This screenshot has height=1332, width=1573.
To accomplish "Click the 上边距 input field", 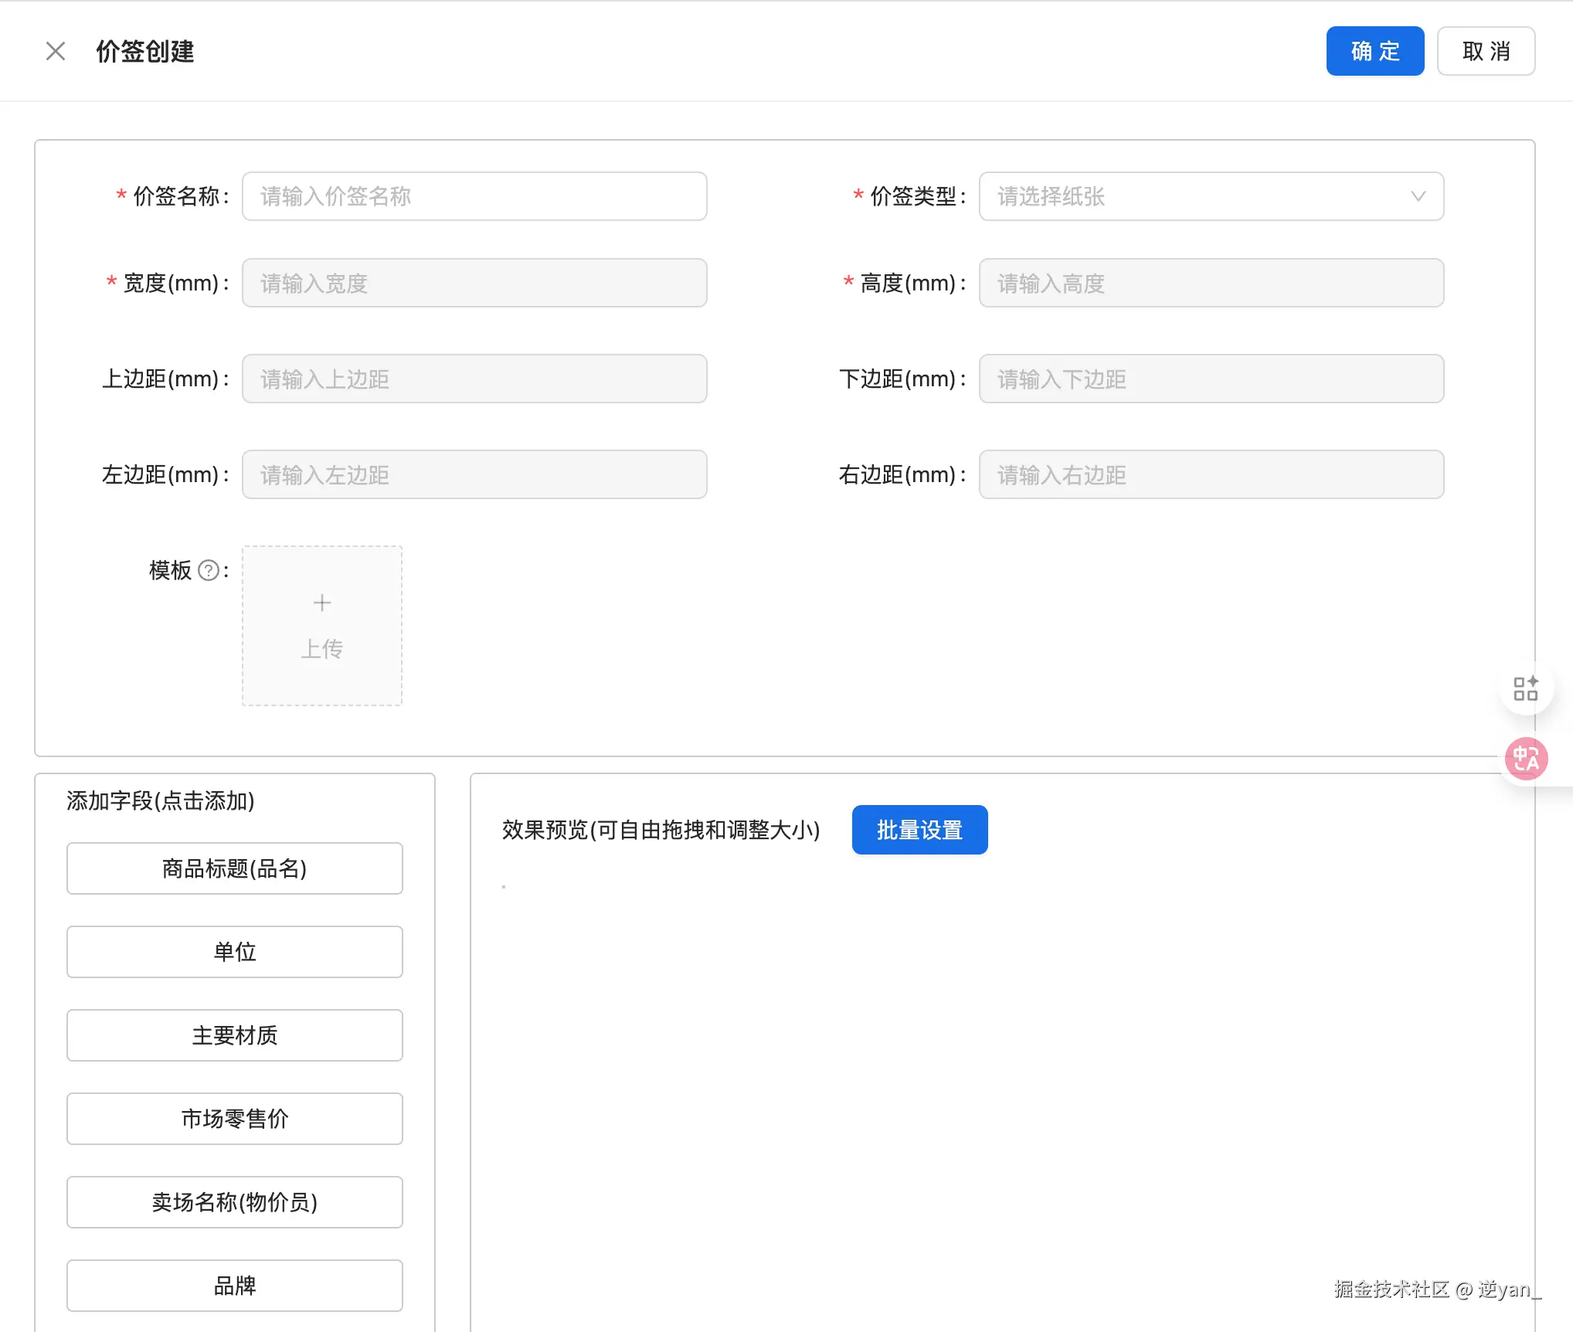I will [x=474, y=379].
